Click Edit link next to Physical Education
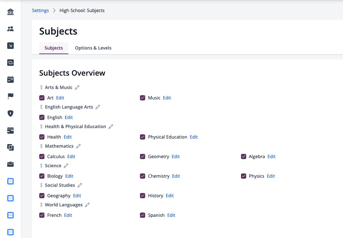This screenshot has width=343, height=238. coord(194,137)
